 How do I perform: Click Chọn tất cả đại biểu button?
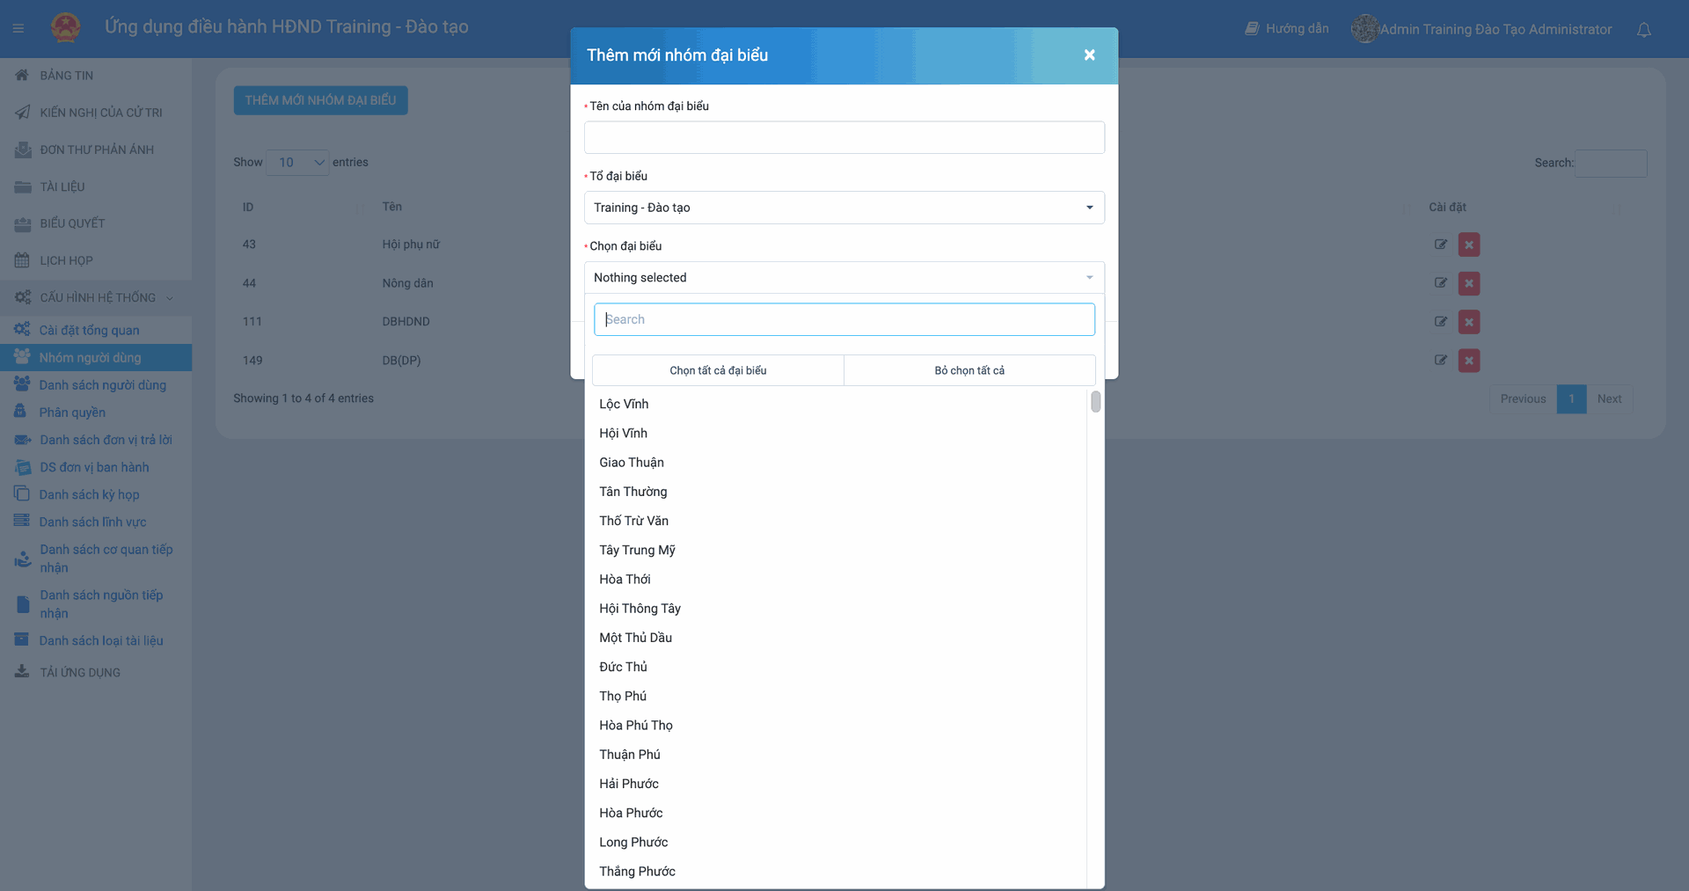tap(718, 370)
